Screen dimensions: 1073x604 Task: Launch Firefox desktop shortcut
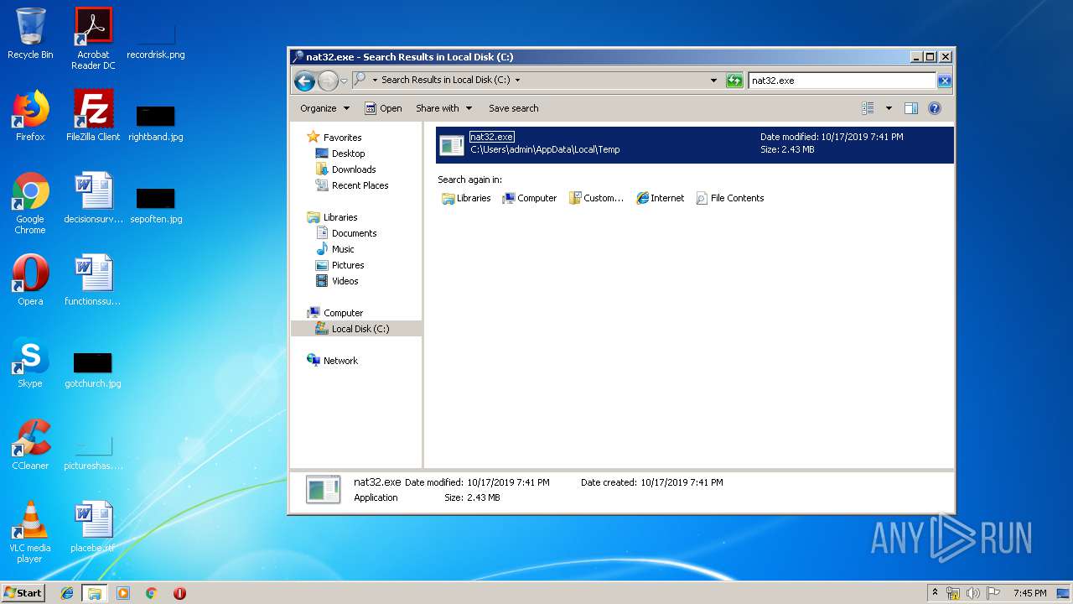[x=30, y=116]
